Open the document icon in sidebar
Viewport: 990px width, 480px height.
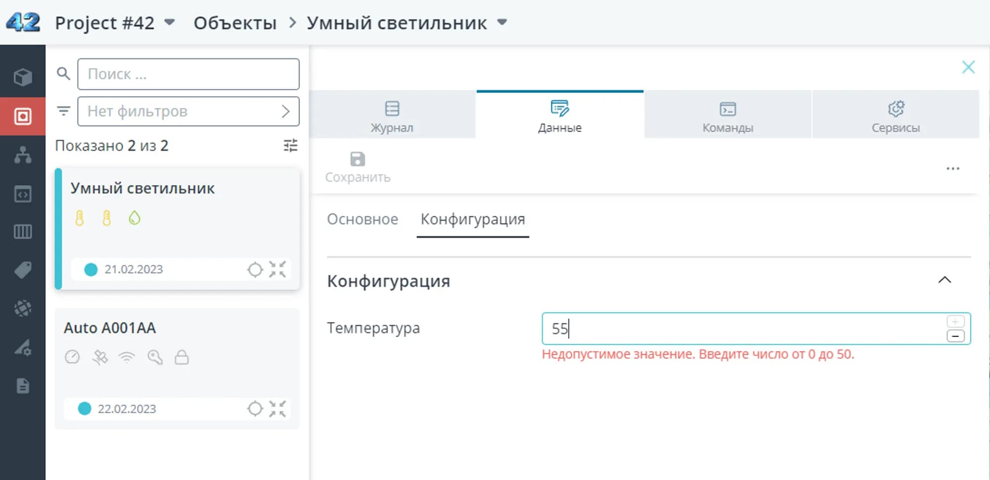point(23,386)
